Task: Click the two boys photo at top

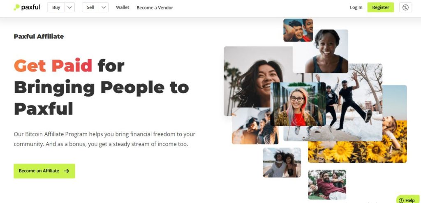Action: click(x=298, y=30)
